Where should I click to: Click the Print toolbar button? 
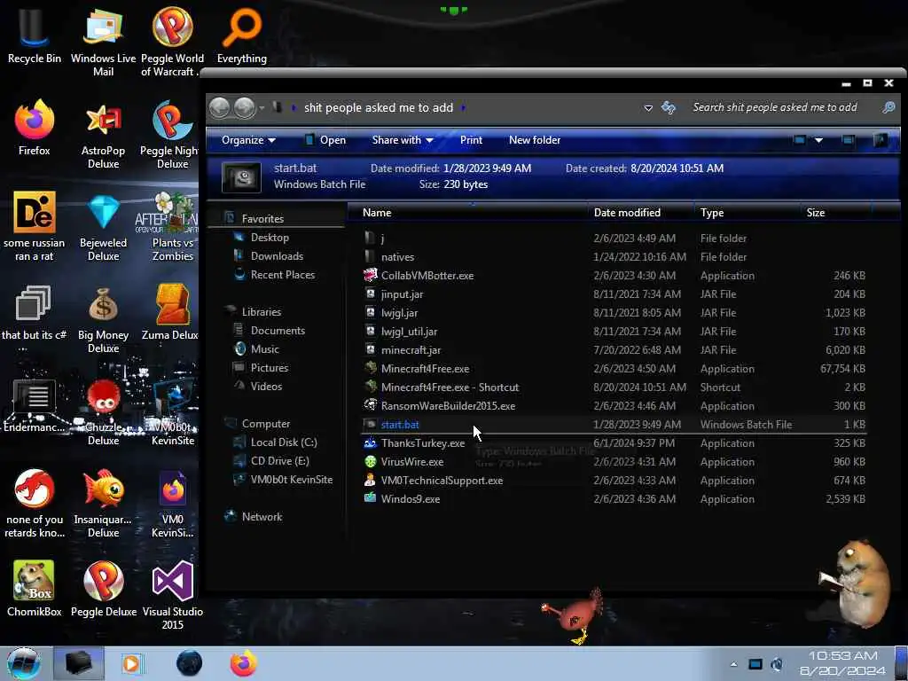(x=471, y=140)
